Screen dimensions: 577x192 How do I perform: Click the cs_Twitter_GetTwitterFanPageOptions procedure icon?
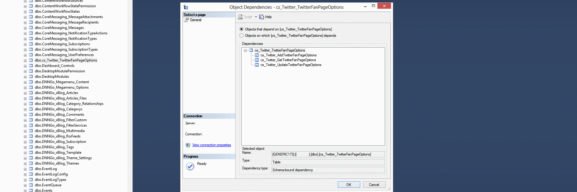point(257,60)
